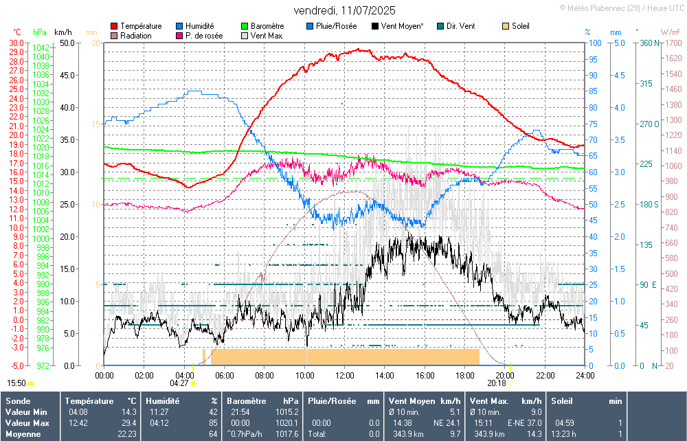Click the yellow icon beside 15:50
Viewport: 687px width, 441px height.
click(31, 383)
